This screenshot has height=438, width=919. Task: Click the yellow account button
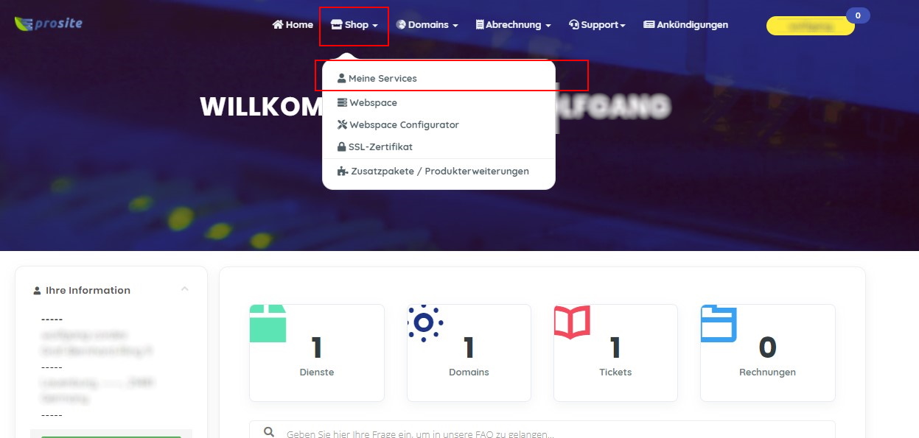click(811, 27)
